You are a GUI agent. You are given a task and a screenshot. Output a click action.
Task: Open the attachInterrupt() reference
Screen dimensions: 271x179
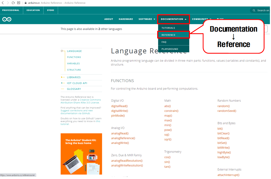(x=228, y=175)
